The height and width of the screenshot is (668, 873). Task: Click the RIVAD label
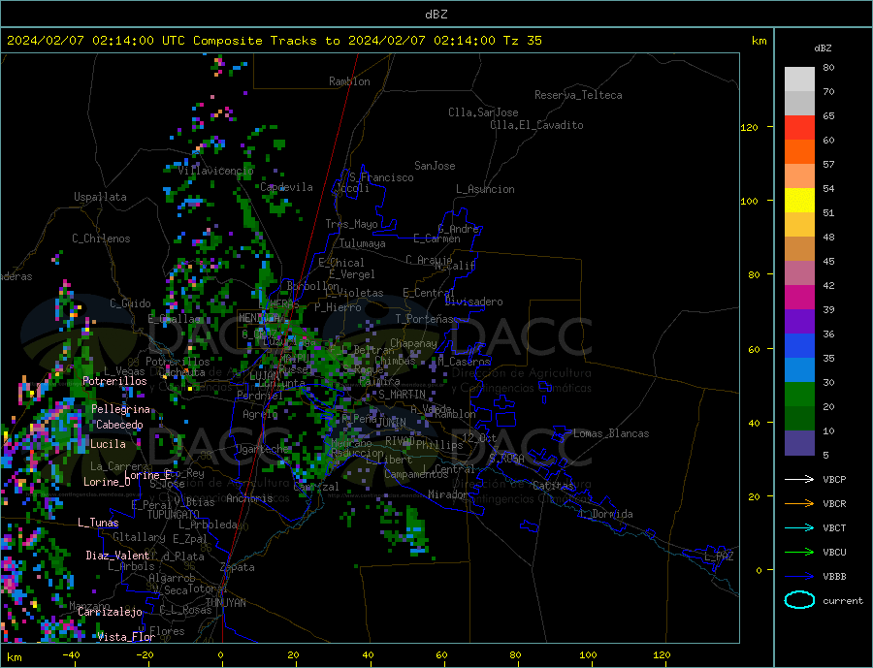pos(400,441)
